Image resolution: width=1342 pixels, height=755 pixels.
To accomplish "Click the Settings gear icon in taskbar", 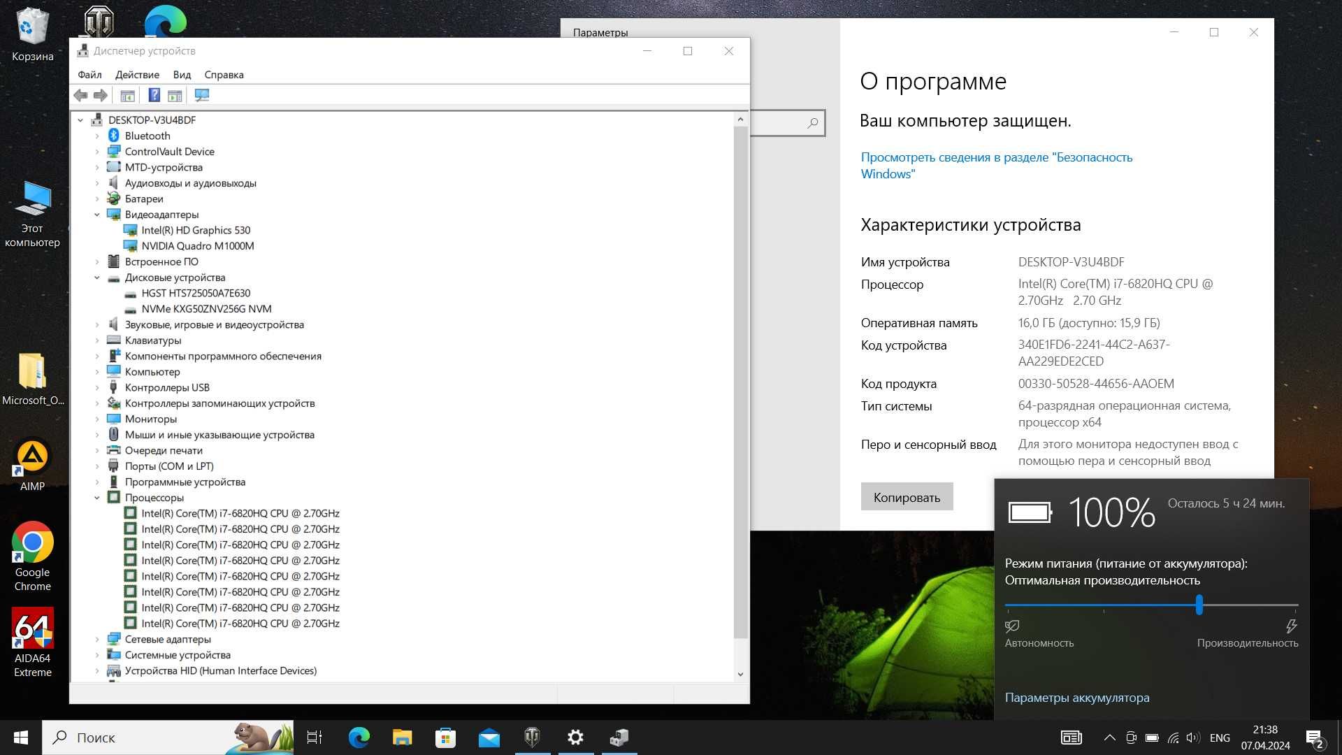I will (x=576, y=737).
